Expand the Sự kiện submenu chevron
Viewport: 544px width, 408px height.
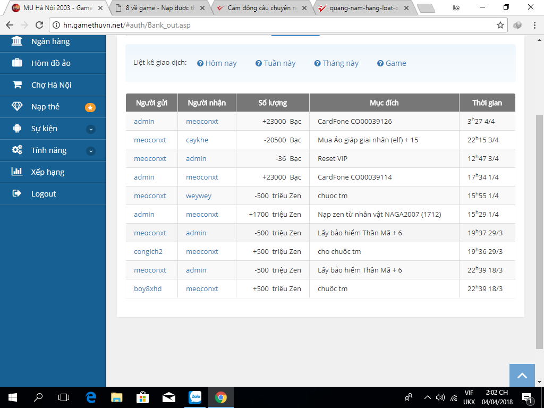[90, 130]
